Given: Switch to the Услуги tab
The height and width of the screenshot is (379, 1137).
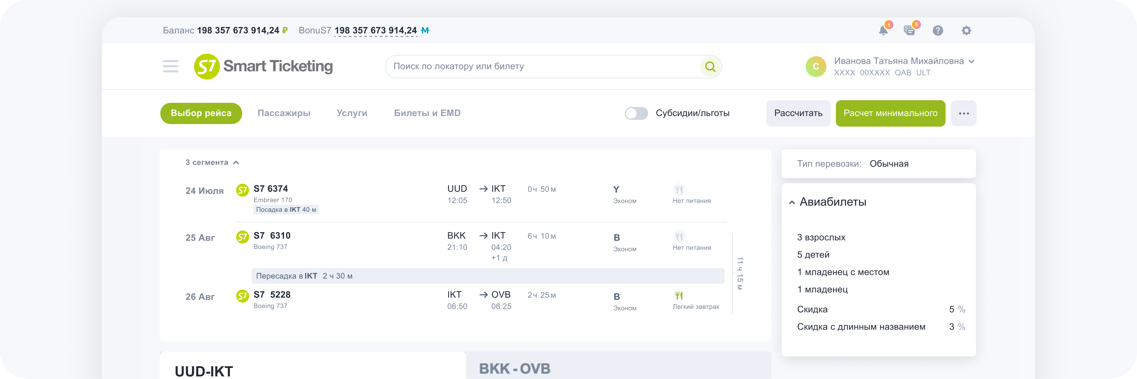Looking at the screenshot, I should pyautogui.click(x=352, y=113).
